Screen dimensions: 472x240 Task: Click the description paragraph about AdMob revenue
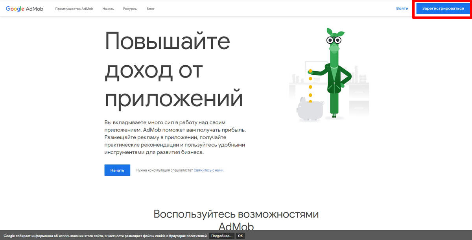[x=175, y=137]
